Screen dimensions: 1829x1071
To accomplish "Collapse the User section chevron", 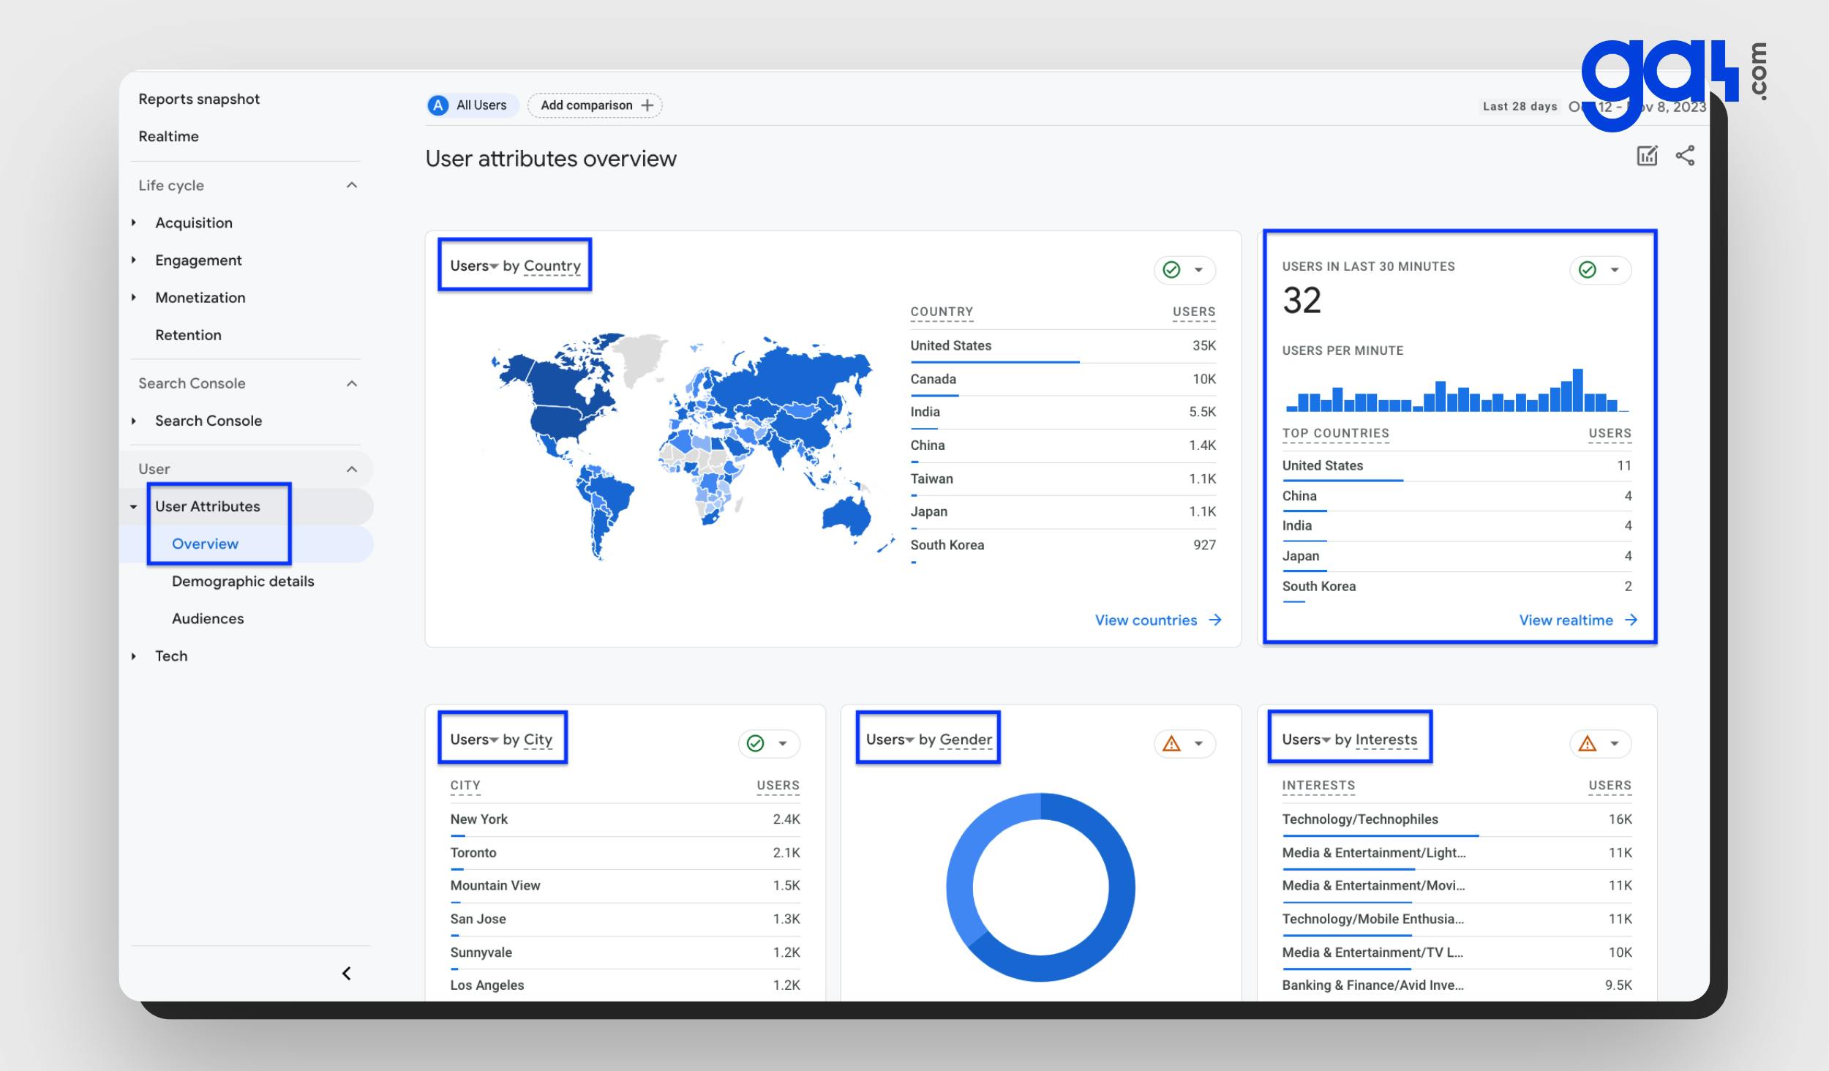I will click(x=352, y=469).
